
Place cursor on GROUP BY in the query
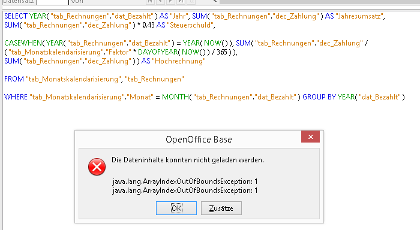(319, 97)
